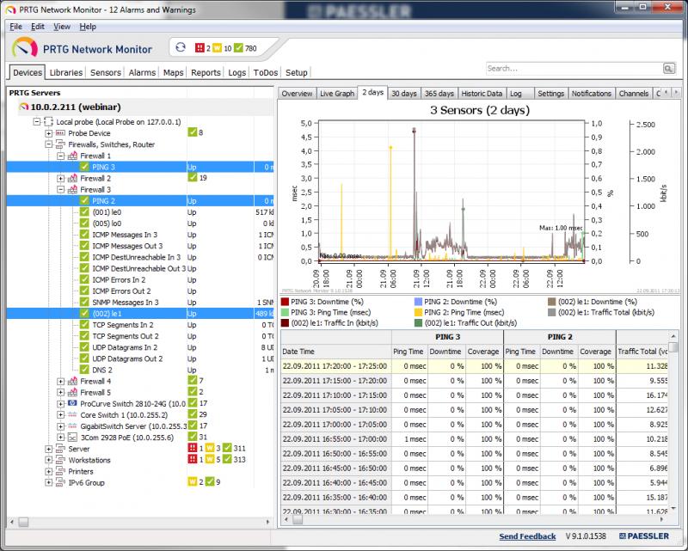The width and height of the screenshot is (688, 551).
Task: Click the search magnifier button
Action: point(668,69)
